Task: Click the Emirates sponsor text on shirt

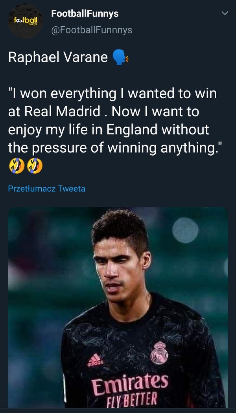Action: pyautogui.click(x=130, y=383)
